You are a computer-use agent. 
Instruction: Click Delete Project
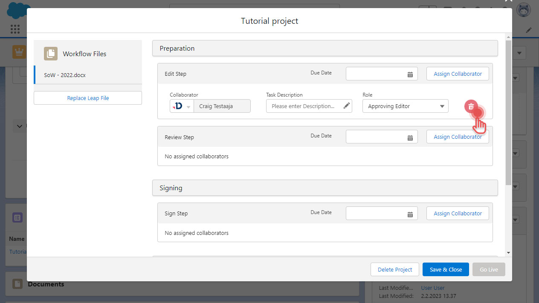coord(394,269)
